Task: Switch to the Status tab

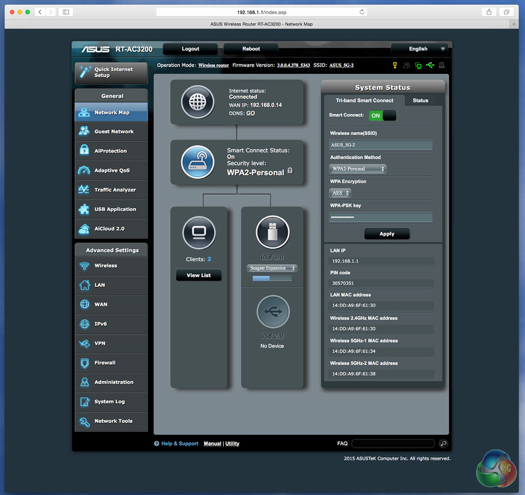Action: [420, 100]
